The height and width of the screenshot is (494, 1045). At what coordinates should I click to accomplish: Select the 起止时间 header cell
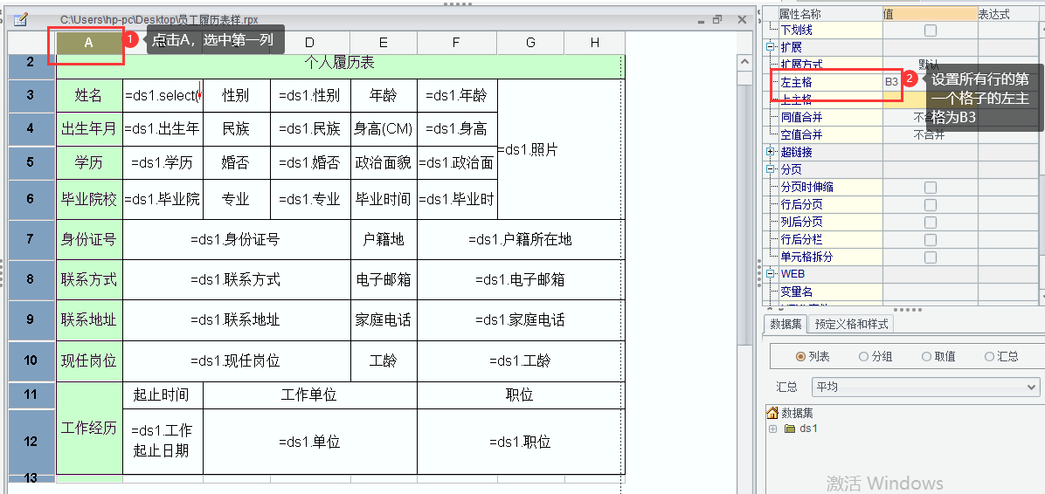[163, 395]
